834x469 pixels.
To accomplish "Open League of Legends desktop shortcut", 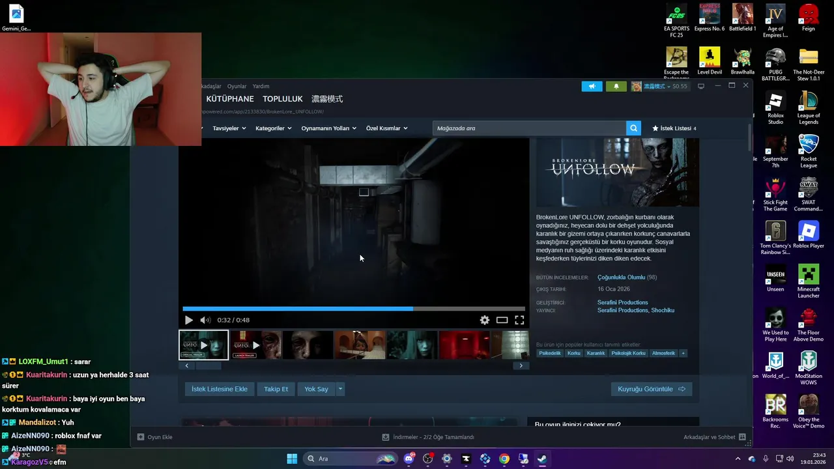I will point(809,108).
